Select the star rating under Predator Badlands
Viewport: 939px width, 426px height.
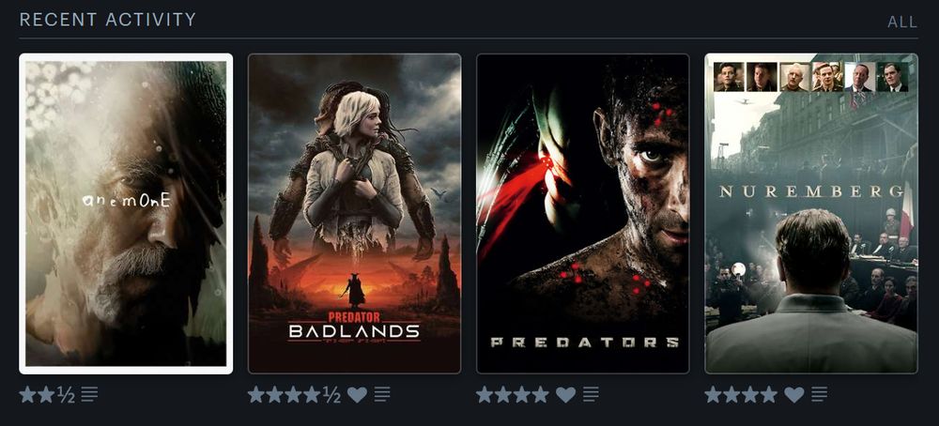tap(295, 394)
